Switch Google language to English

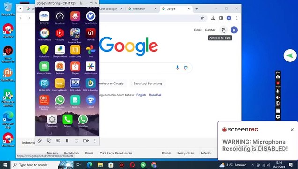pos(141,95)
